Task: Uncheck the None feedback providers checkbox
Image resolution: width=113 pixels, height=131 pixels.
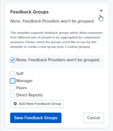Action: click(x=13, y=60)
